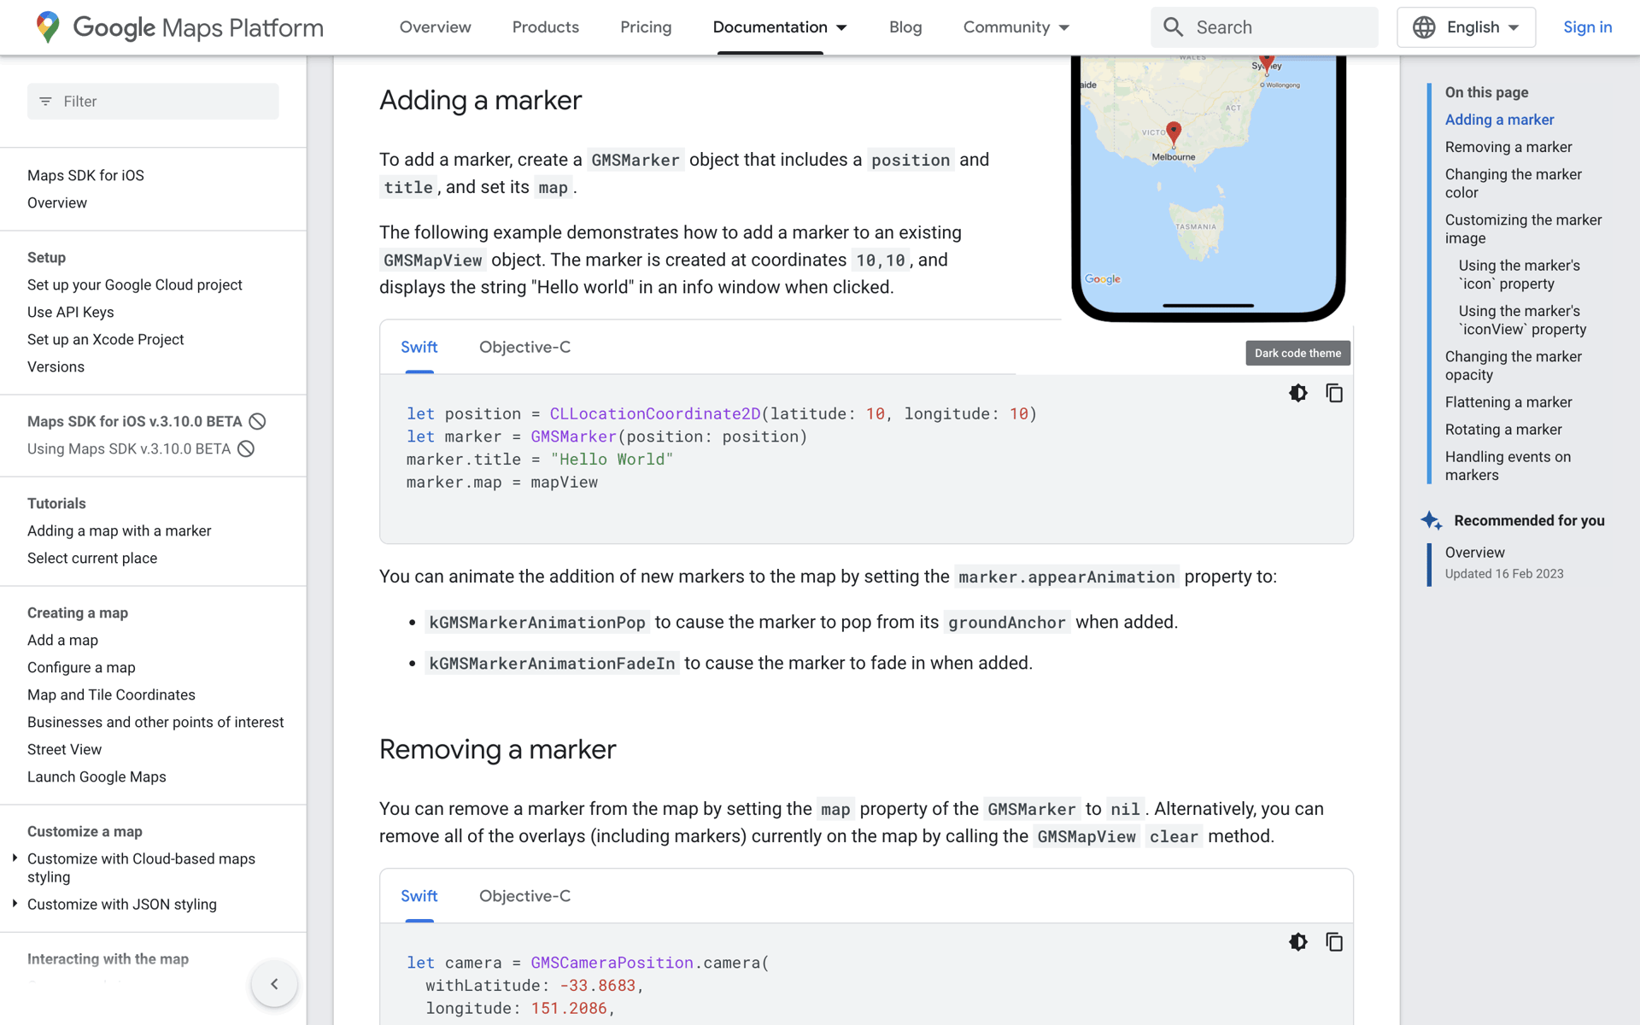Open recommended Overview article
Image resolution: width=1640 pixels, height=1025 pixels.
(1475, 552)
